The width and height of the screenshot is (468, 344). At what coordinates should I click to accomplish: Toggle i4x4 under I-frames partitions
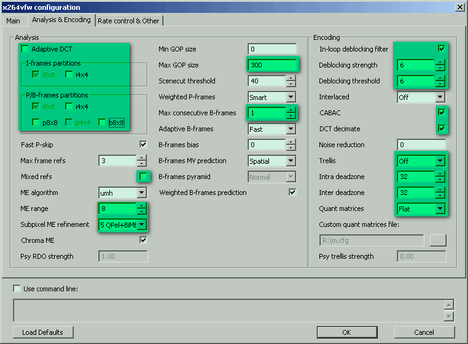tap(69, 75)
